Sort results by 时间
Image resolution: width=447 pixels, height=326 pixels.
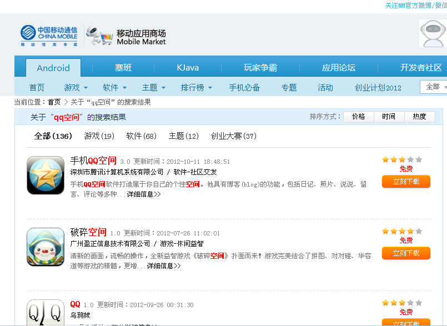[x=389, y=117]
